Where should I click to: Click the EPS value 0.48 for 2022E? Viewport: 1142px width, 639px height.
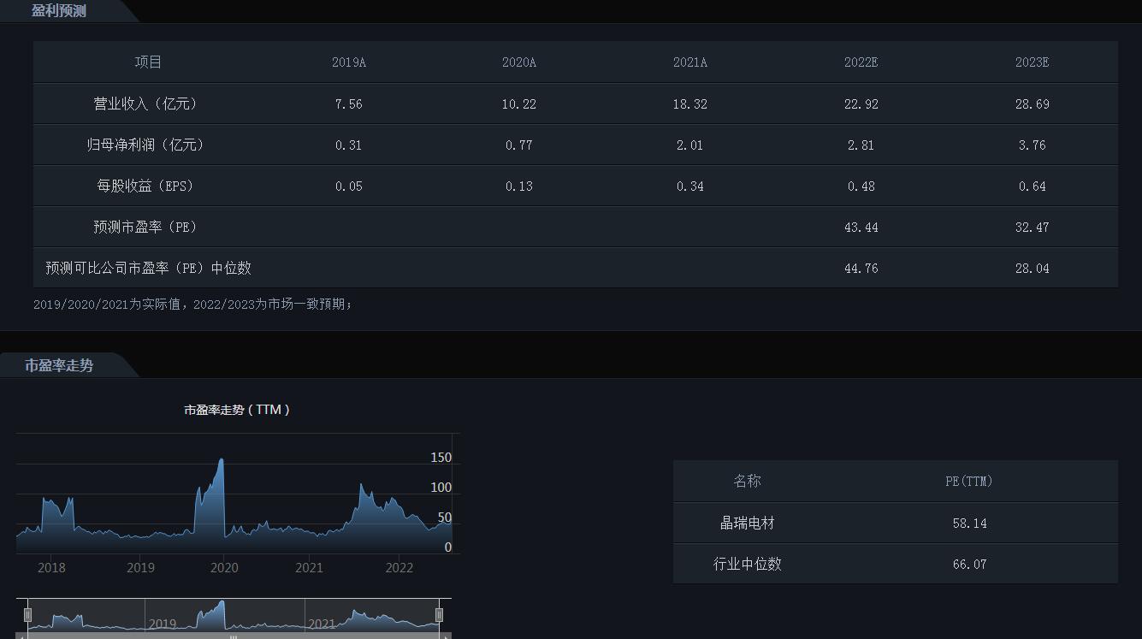[x=861, y=186]
